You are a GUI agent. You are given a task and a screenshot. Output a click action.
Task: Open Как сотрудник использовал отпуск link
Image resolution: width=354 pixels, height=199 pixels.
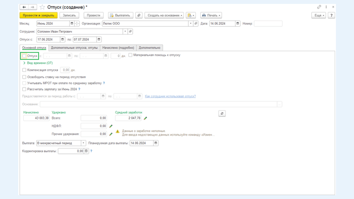[x=170, y=96]
